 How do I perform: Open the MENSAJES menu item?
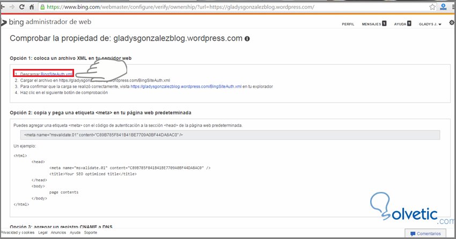pyautogui.click(x=371, y=24)
